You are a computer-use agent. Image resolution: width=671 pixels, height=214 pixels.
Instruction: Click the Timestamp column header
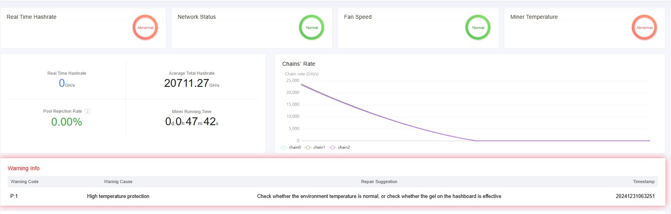(644, 182)
